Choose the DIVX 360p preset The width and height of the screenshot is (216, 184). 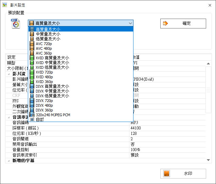[81, 110]
